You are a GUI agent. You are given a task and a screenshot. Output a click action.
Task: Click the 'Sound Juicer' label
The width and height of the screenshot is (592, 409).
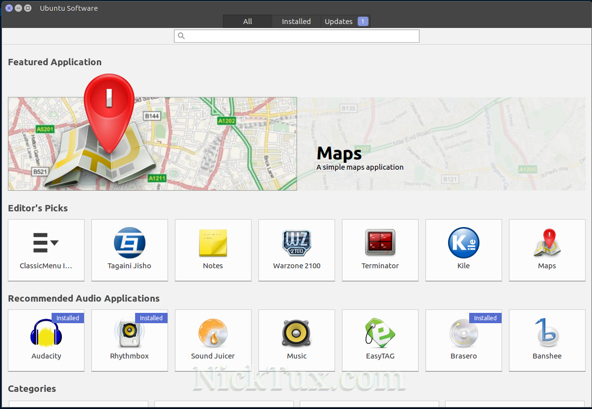coord(213,356)
